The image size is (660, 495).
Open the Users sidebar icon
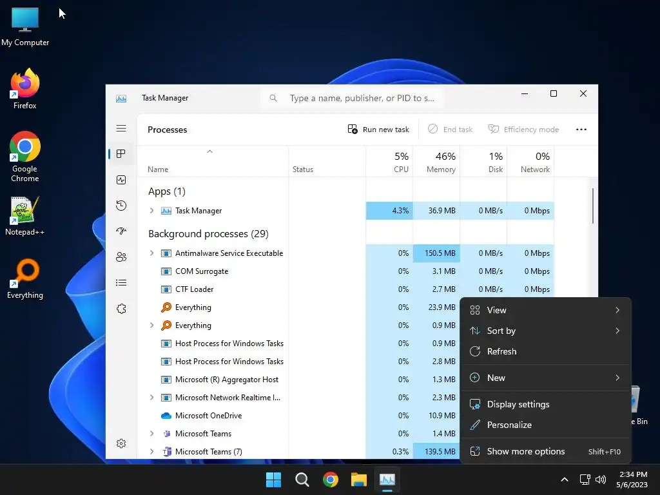[121, 257]
